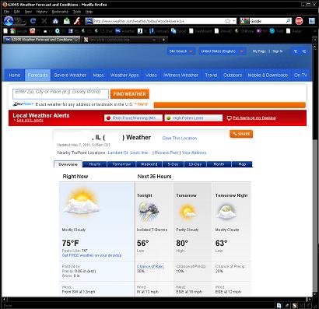
Task: Click the search magnifier in Google box
Action: click(x=289, y=21)
